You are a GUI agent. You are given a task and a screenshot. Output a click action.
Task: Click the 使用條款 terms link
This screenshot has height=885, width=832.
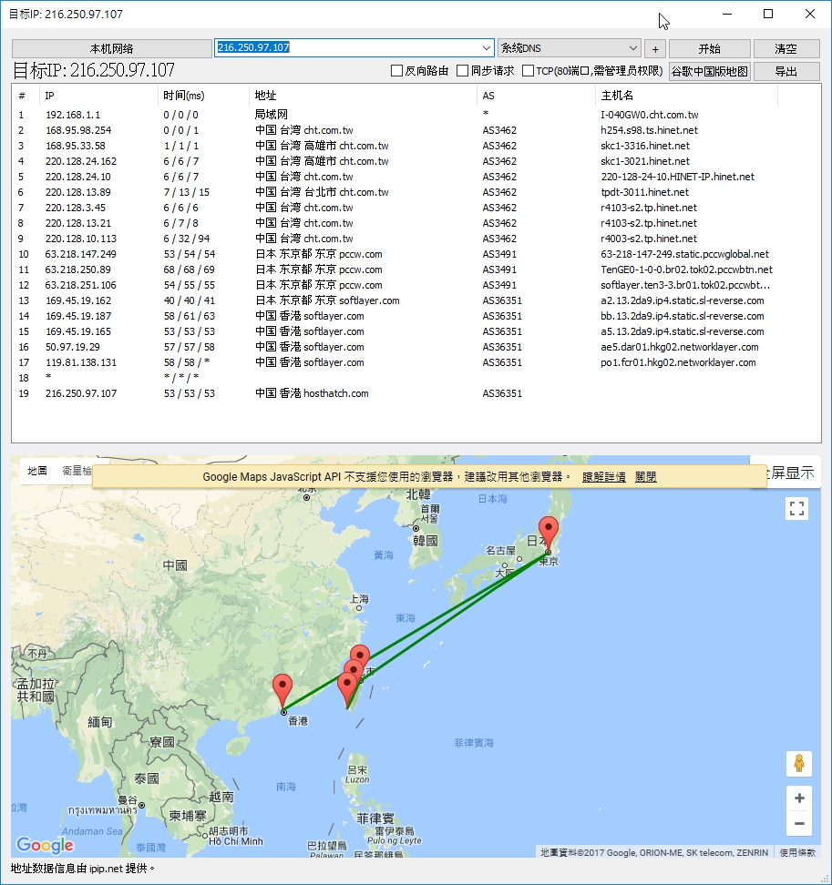[x=797, y=852]
